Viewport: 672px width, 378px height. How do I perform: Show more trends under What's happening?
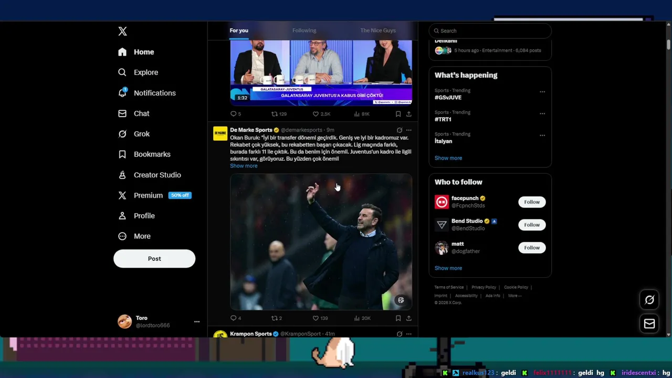[x=448, y=158]
